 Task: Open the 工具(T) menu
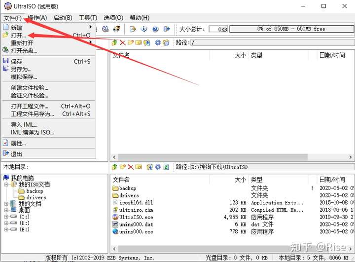pyautogui.click(x=88, y=18)
